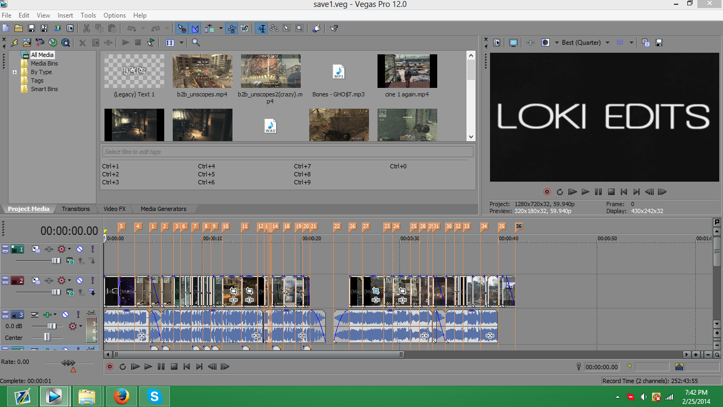Save the project using the main toolbar disk icon
The height and width of the screenshot is (407, 723).
31,28
